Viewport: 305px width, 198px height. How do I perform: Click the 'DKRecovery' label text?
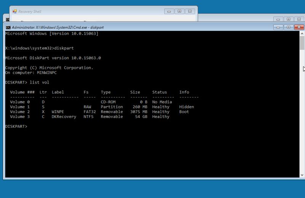(x=64, y=117)
